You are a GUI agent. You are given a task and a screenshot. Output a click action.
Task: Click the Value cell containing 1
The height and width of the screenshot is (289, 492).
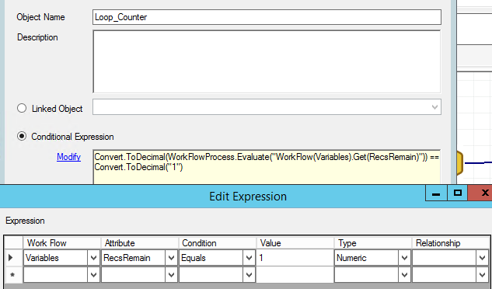(295, 258)
